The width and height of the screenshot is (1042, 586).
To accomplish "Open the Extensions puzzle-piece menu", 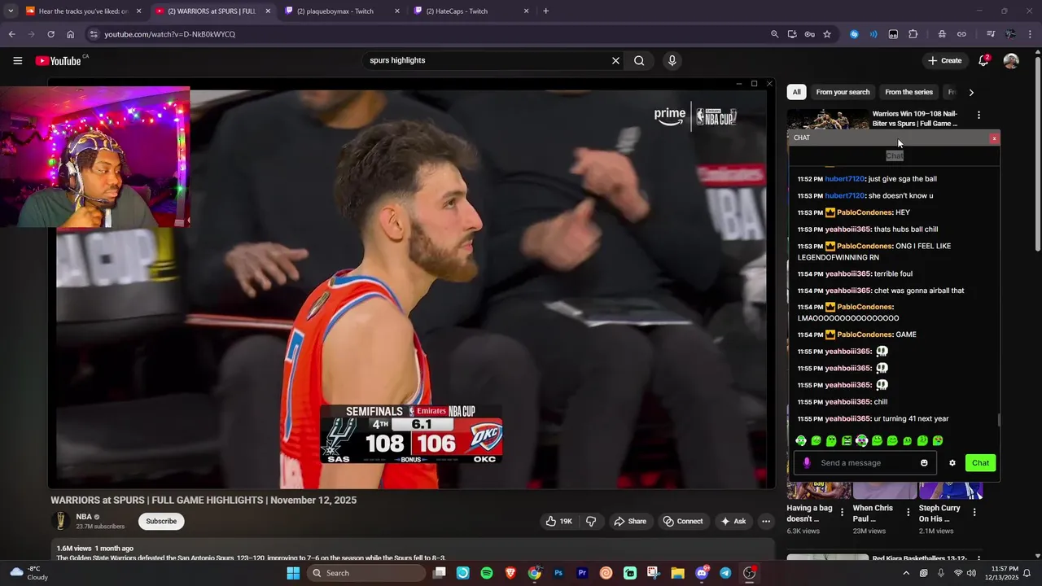I will coord(913,34).
